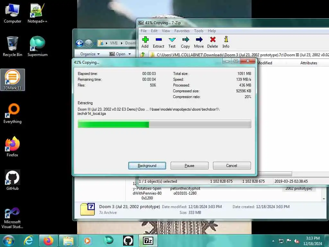329x247 pixels.
Task: Click the 7-Zip address path field
Action: (x=239, y=55)
